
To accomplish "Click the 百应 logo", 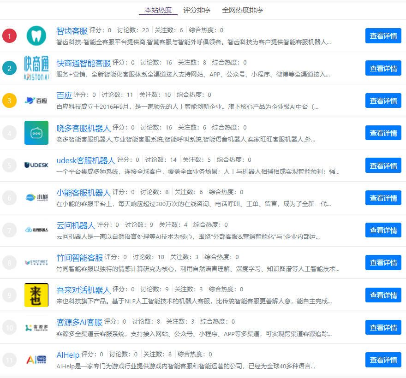I will 36,100.
